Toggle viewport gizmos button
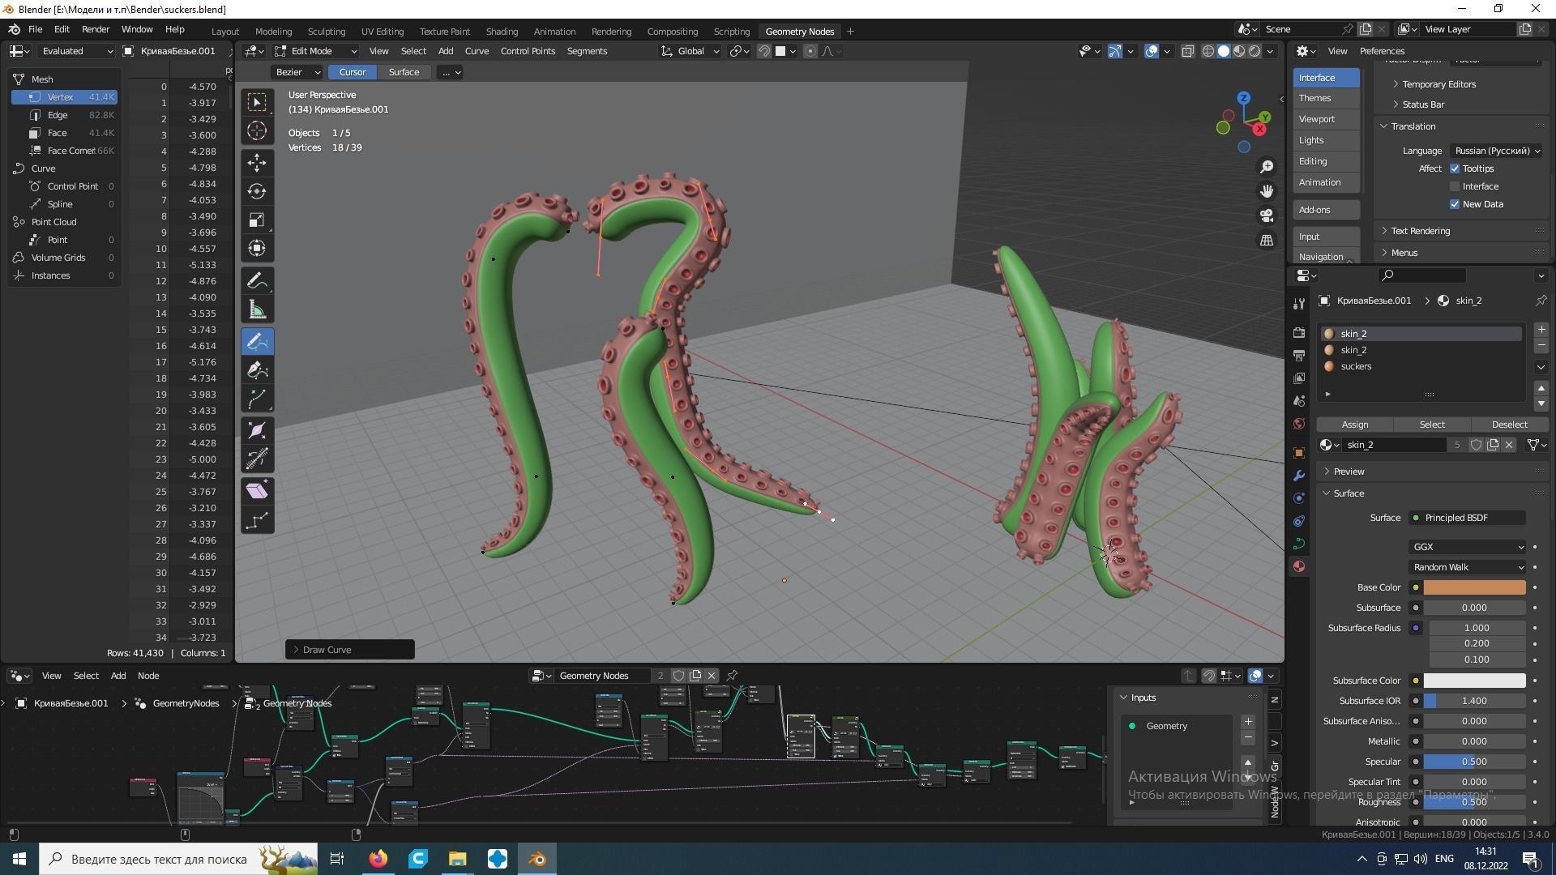The height and width of the screenshot is (875, 1556). (x=1115, y=51)
